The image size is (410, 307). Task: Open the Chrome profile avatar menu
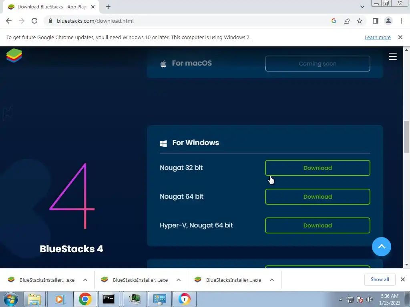coord(388,21)
